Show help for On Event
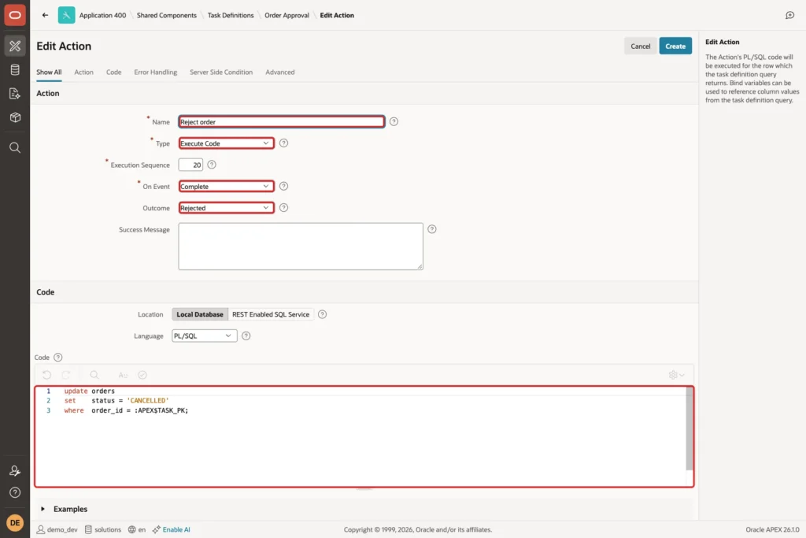The height and width of the screenshot is (538, 806). click(283, 186)
